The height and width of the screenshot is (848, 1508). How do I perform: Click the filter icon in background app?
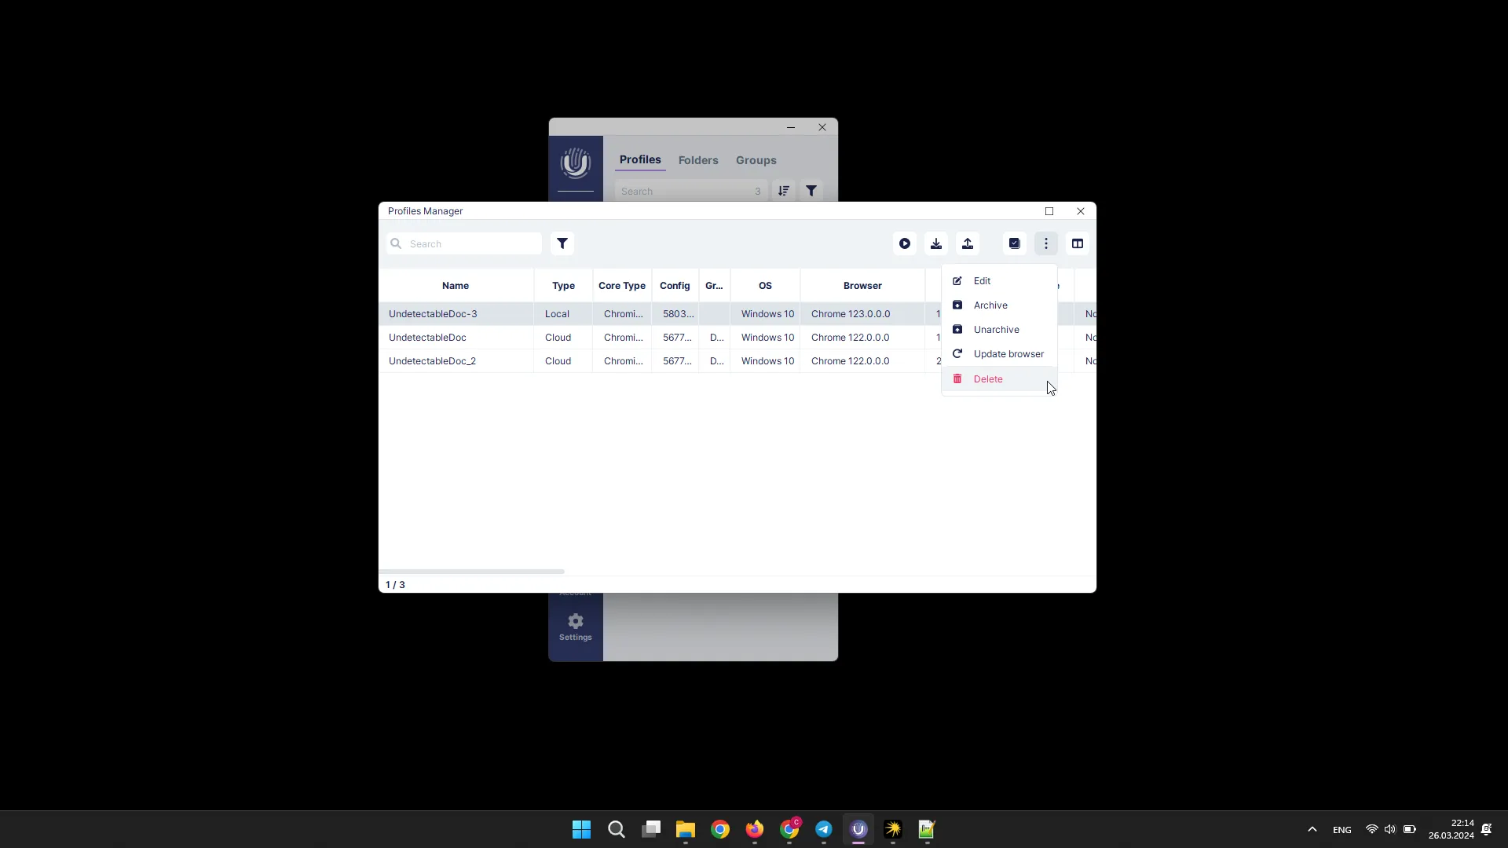coord(812,191)
